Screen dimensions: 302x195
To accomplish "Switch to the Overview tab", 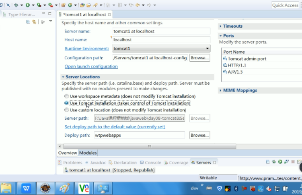I will pos(67,152).
